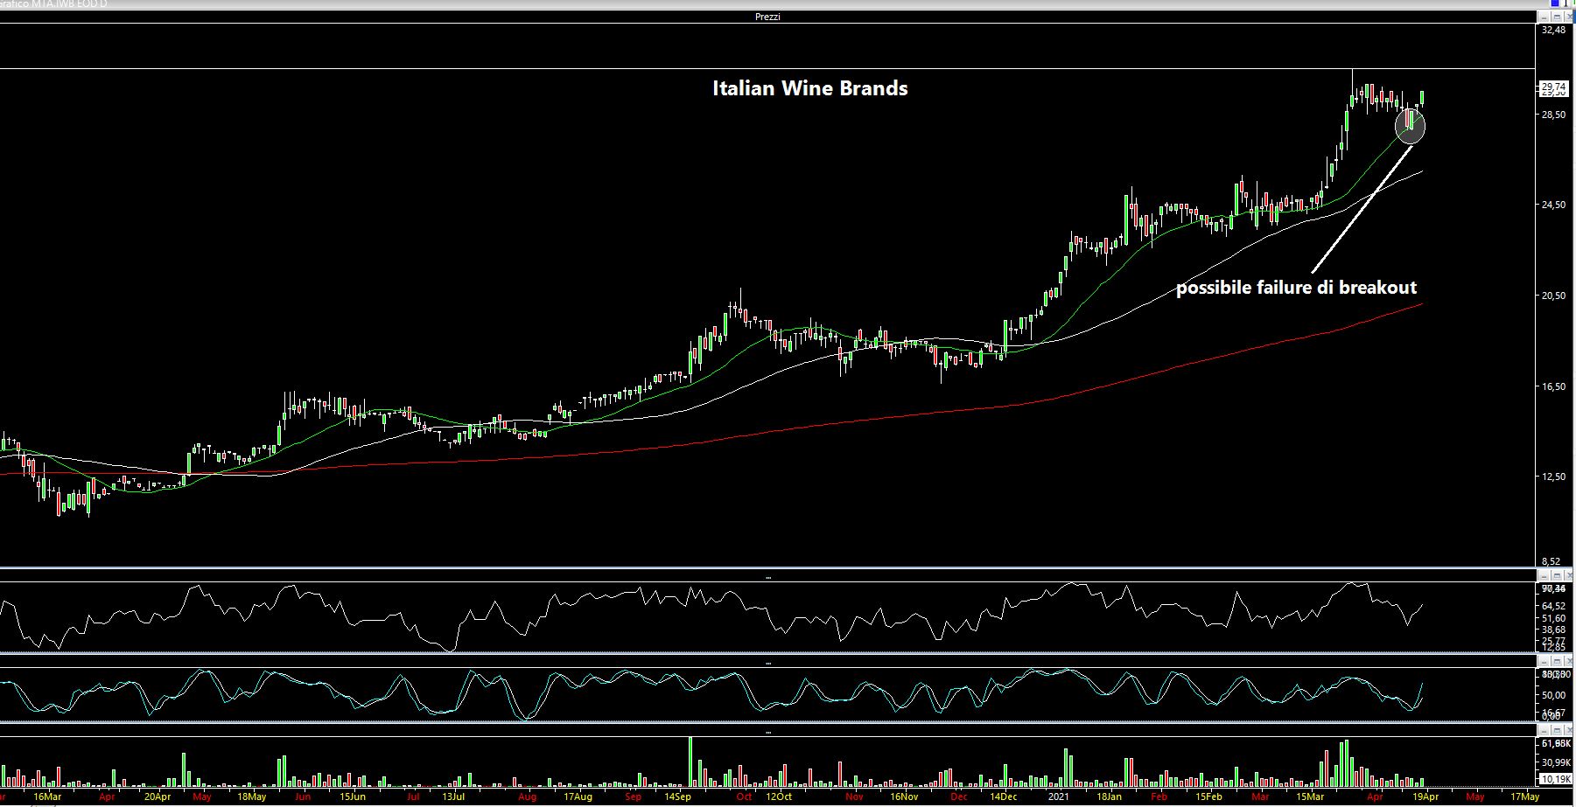
Task: Click the 17May date label
Action: click(1526, 797)
